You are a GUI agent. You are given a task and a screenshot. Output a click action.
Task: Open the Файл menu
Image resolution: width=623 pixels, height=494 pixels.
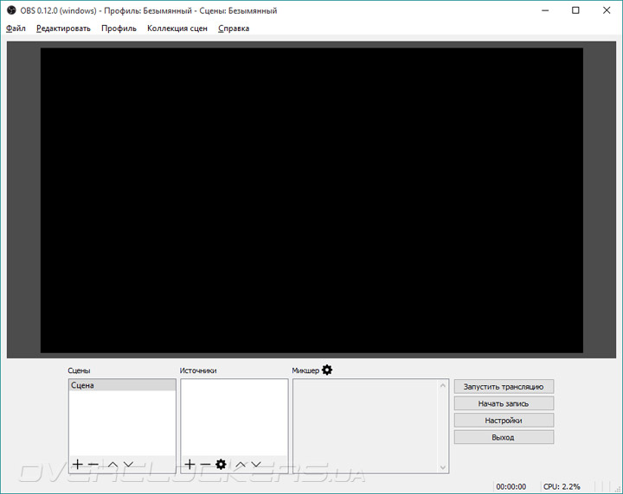(16, 28)
